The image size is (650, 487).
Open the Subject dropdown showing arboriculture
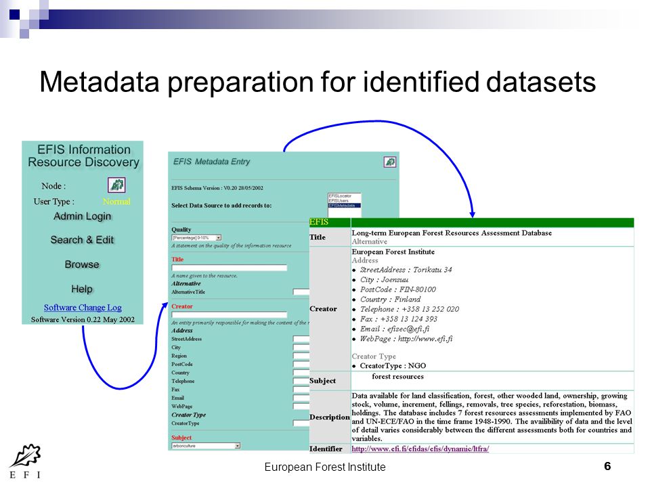pos(206,446)
